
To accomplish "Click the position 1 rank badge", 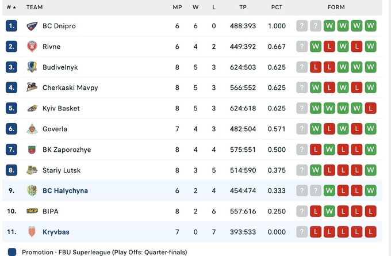I will click(x=11, y=26).
